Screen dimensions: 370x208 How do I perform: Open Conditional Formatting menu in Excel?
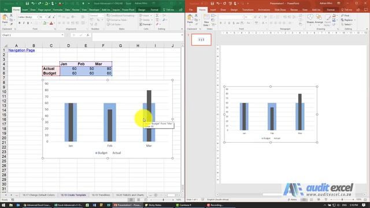(121, 16)
